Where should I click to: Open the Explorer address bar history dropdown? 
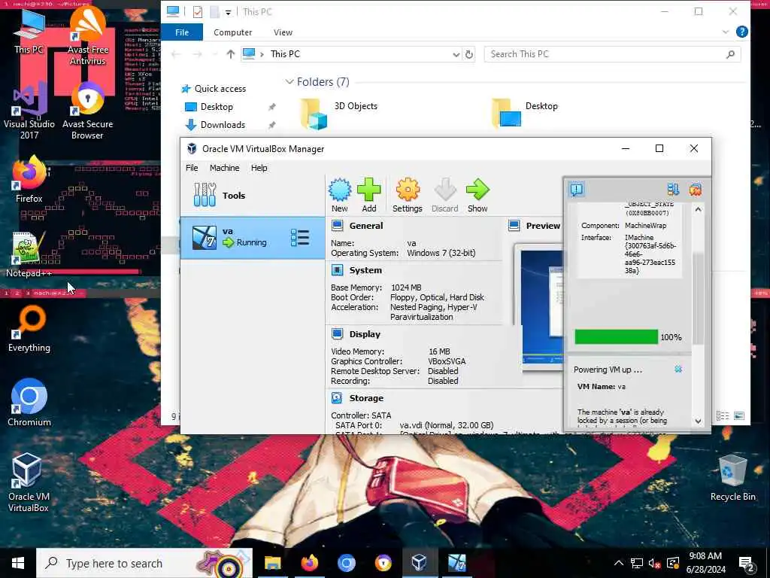(x=456, y=54)
